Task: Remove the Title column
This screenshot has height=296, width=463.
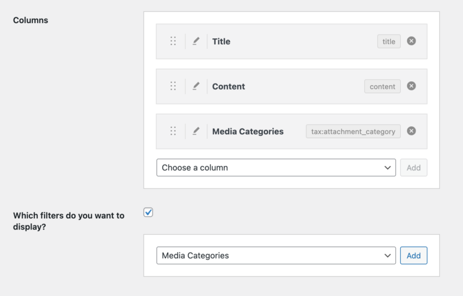Action: pos(412,41)
